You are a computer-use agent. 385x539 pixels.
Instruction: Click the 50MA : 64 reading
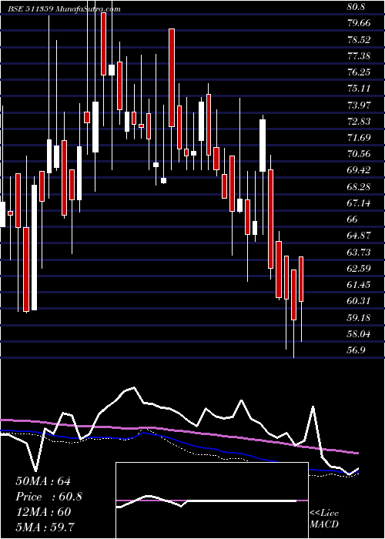coord(43,481)
